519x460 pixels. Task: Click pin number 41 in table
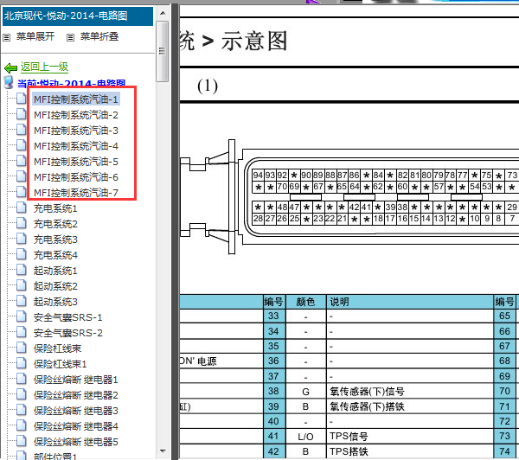273,436
